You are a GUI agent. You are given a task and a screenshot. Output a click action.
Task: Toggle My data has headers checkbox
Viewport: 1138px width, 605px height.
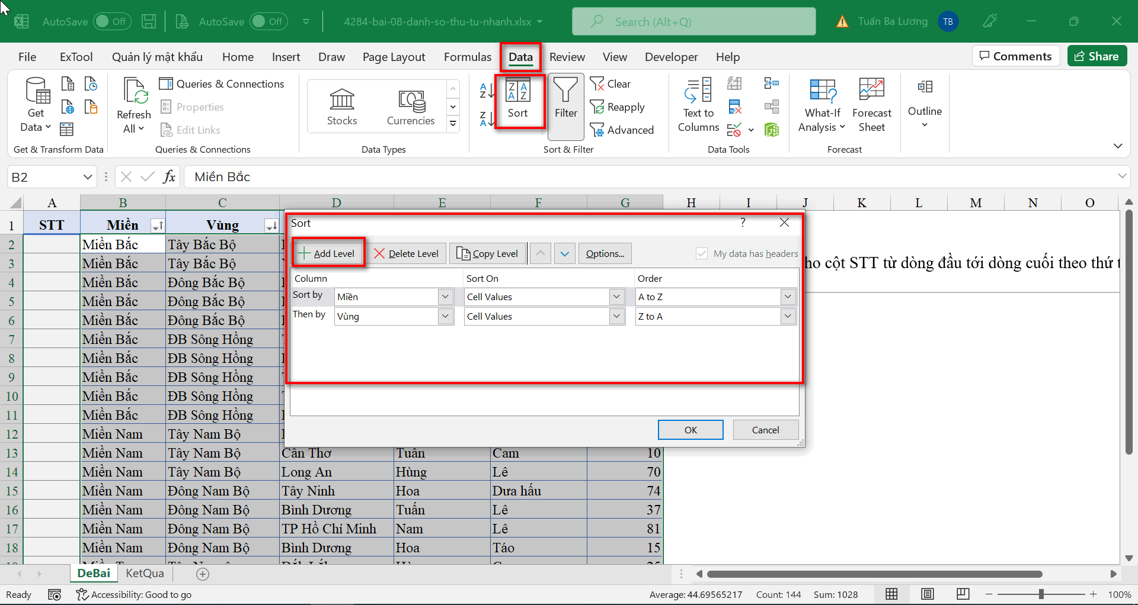coord(702,253)
